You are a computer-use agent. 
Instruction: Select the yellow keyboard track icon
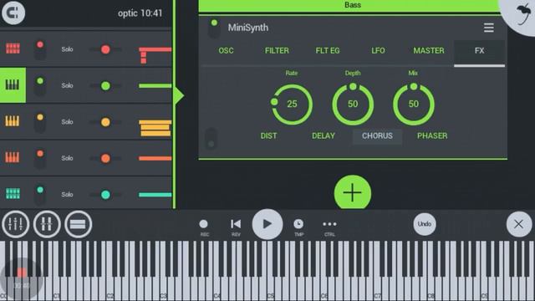click(13, 121)
